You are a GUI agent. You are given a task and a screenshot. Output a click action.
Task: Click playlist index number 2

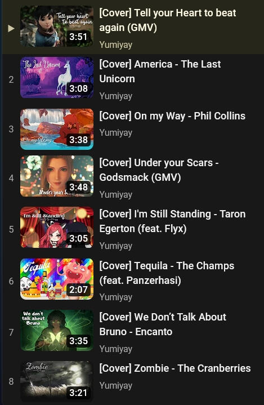click(x=11, y=79)
